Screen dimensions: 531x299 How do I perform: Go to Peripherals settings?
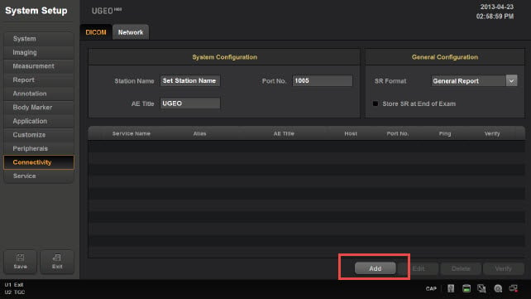tap(39, 148)
